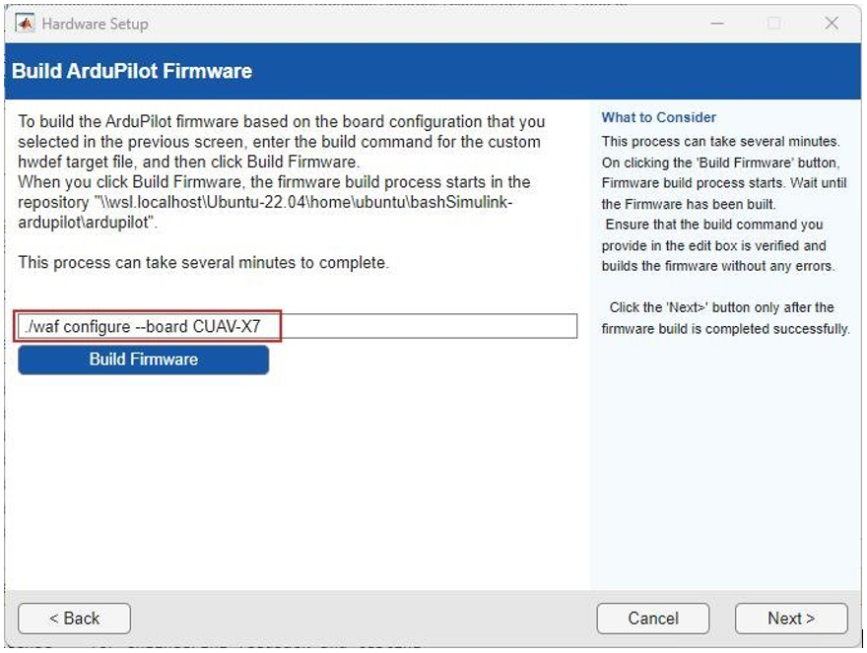Click inside the waf configure command field
The height and width of the screenshot is (653, 867).
tap(394, 326)
